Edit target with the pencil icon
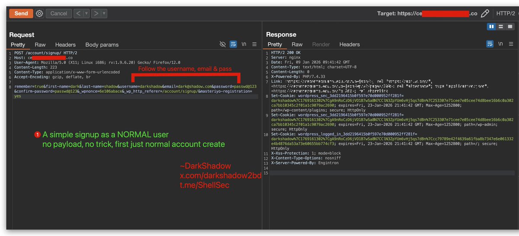The image size is (519, 236). (x=485, y=13)
